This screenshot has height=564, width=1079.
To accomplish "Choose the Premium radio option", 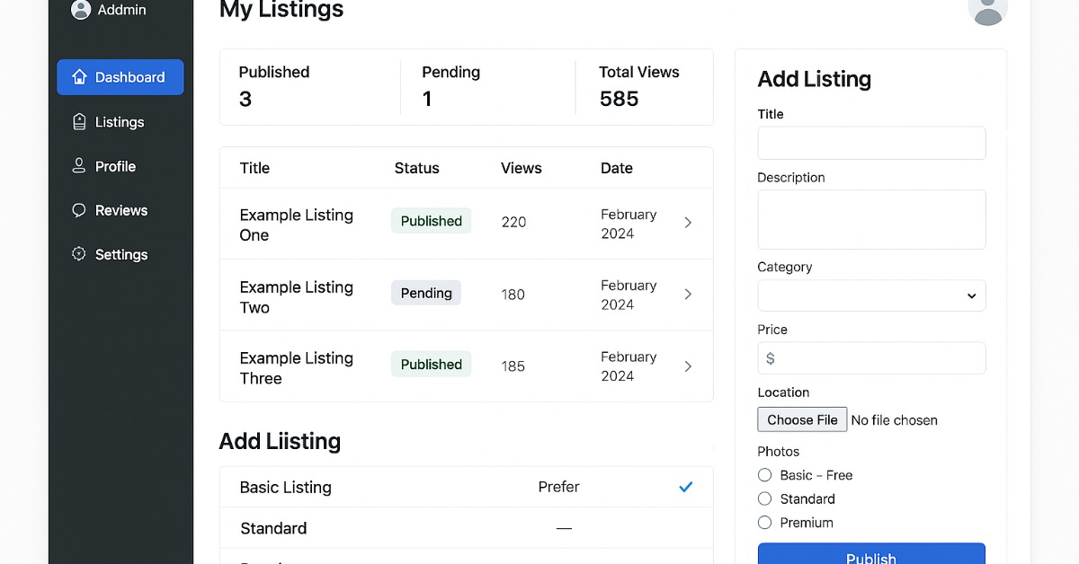I will pos(765,523).
